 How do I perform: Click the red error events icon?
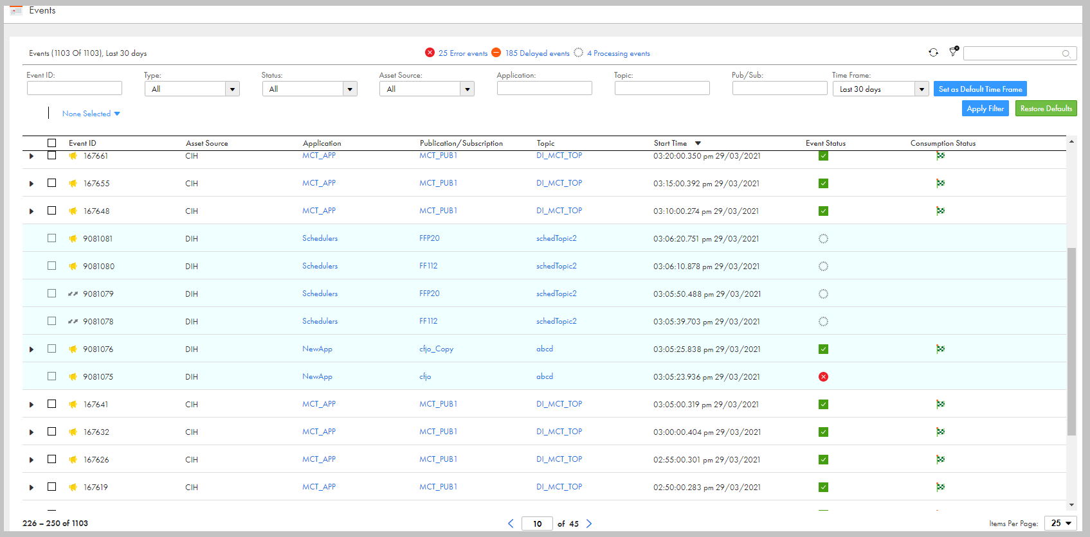click(x=430, y=53)
